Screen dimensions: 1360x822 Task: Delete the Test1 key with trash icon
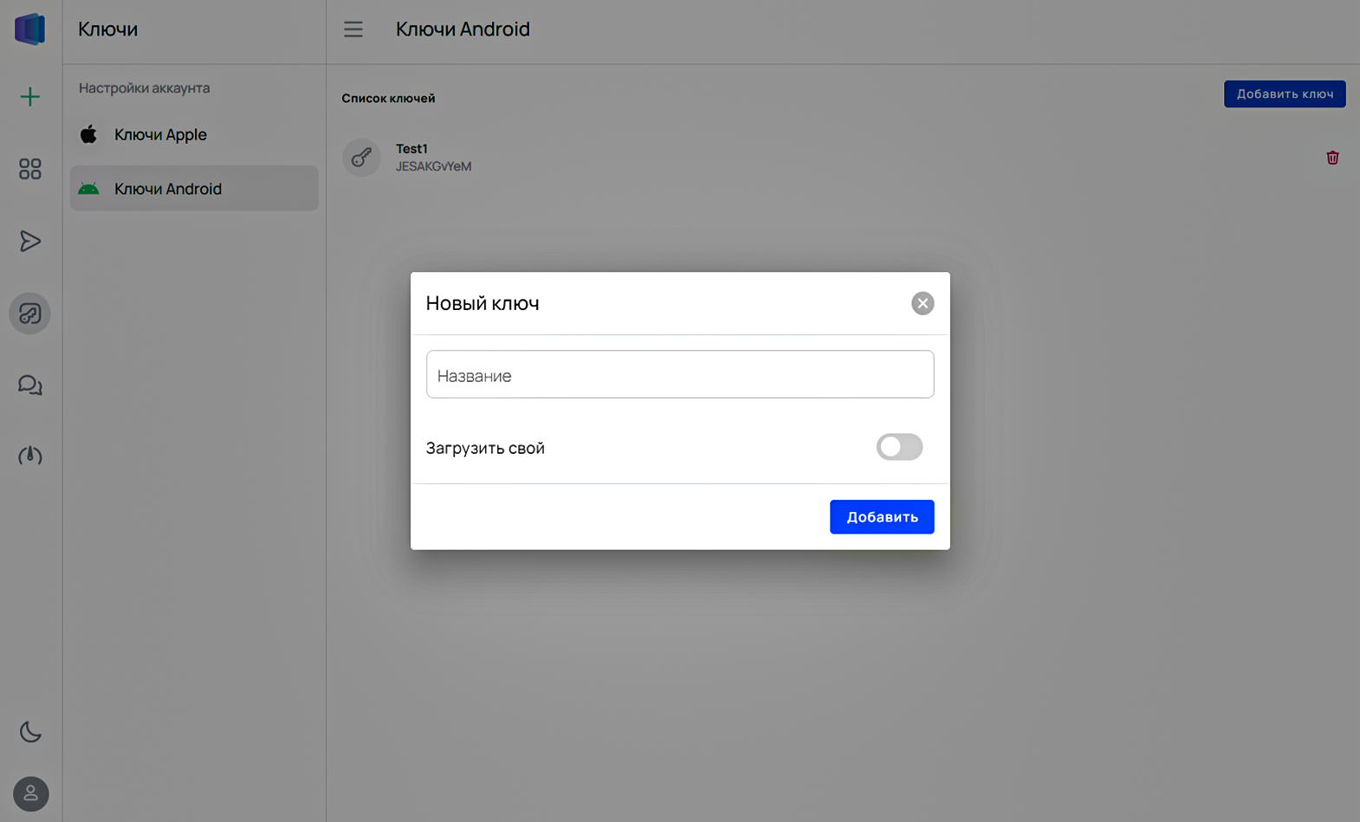click(x=1332, y=158)
